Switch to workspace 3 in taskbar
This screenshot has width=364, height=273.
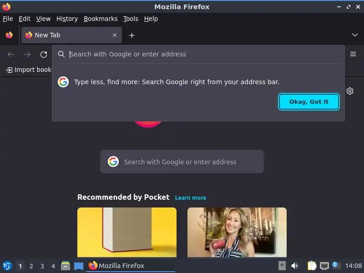[x=42, y=266]
